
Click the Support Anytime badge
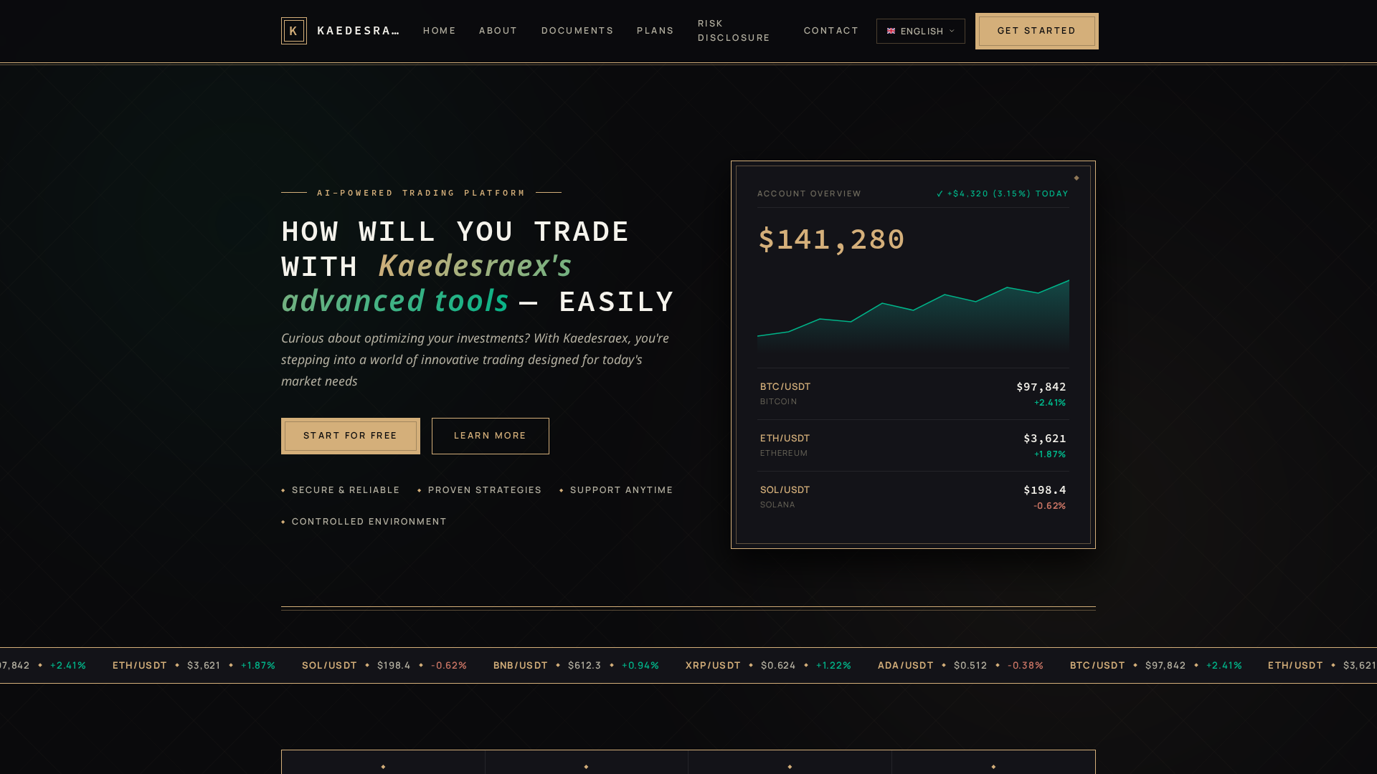pos(616,490)
